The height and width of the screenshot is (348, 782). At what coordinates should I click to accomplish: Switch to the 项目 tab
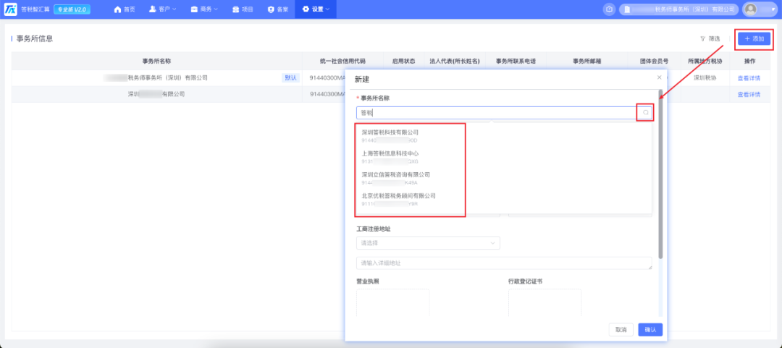243,9
